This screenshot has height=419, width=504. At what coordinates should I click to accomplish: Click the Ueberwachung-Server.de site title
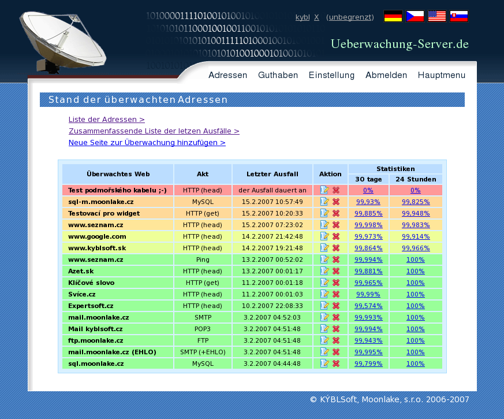400,44
